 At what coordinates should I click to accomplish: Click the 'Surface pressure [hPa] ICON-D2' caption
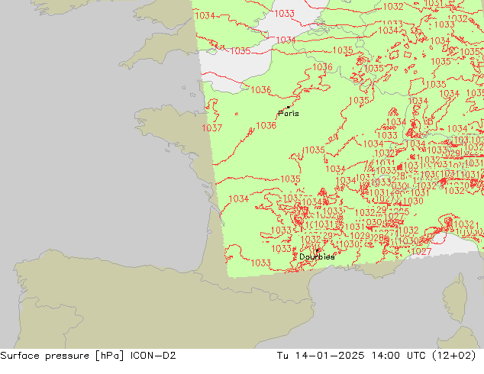pos(88,356)
